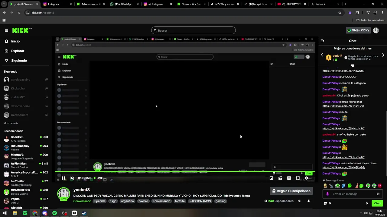Enter fullscreen video mode
This screenshot has height=217, width=387.
[298, 178]
